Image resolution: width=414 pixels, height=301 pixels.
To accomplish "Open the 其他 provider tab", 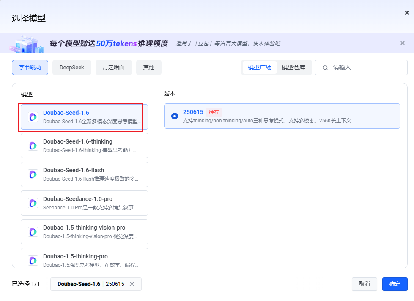I will tap(149, 68).
